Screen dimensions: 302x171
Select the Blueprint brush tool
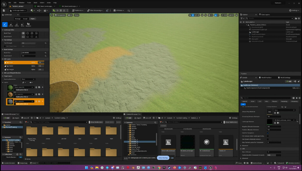28,25
